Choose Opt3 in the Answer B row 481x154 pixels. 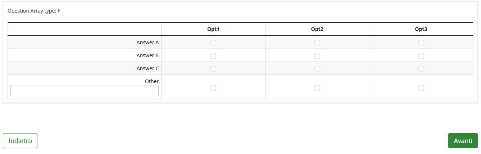pyautogui.click(x=421, y=56)
